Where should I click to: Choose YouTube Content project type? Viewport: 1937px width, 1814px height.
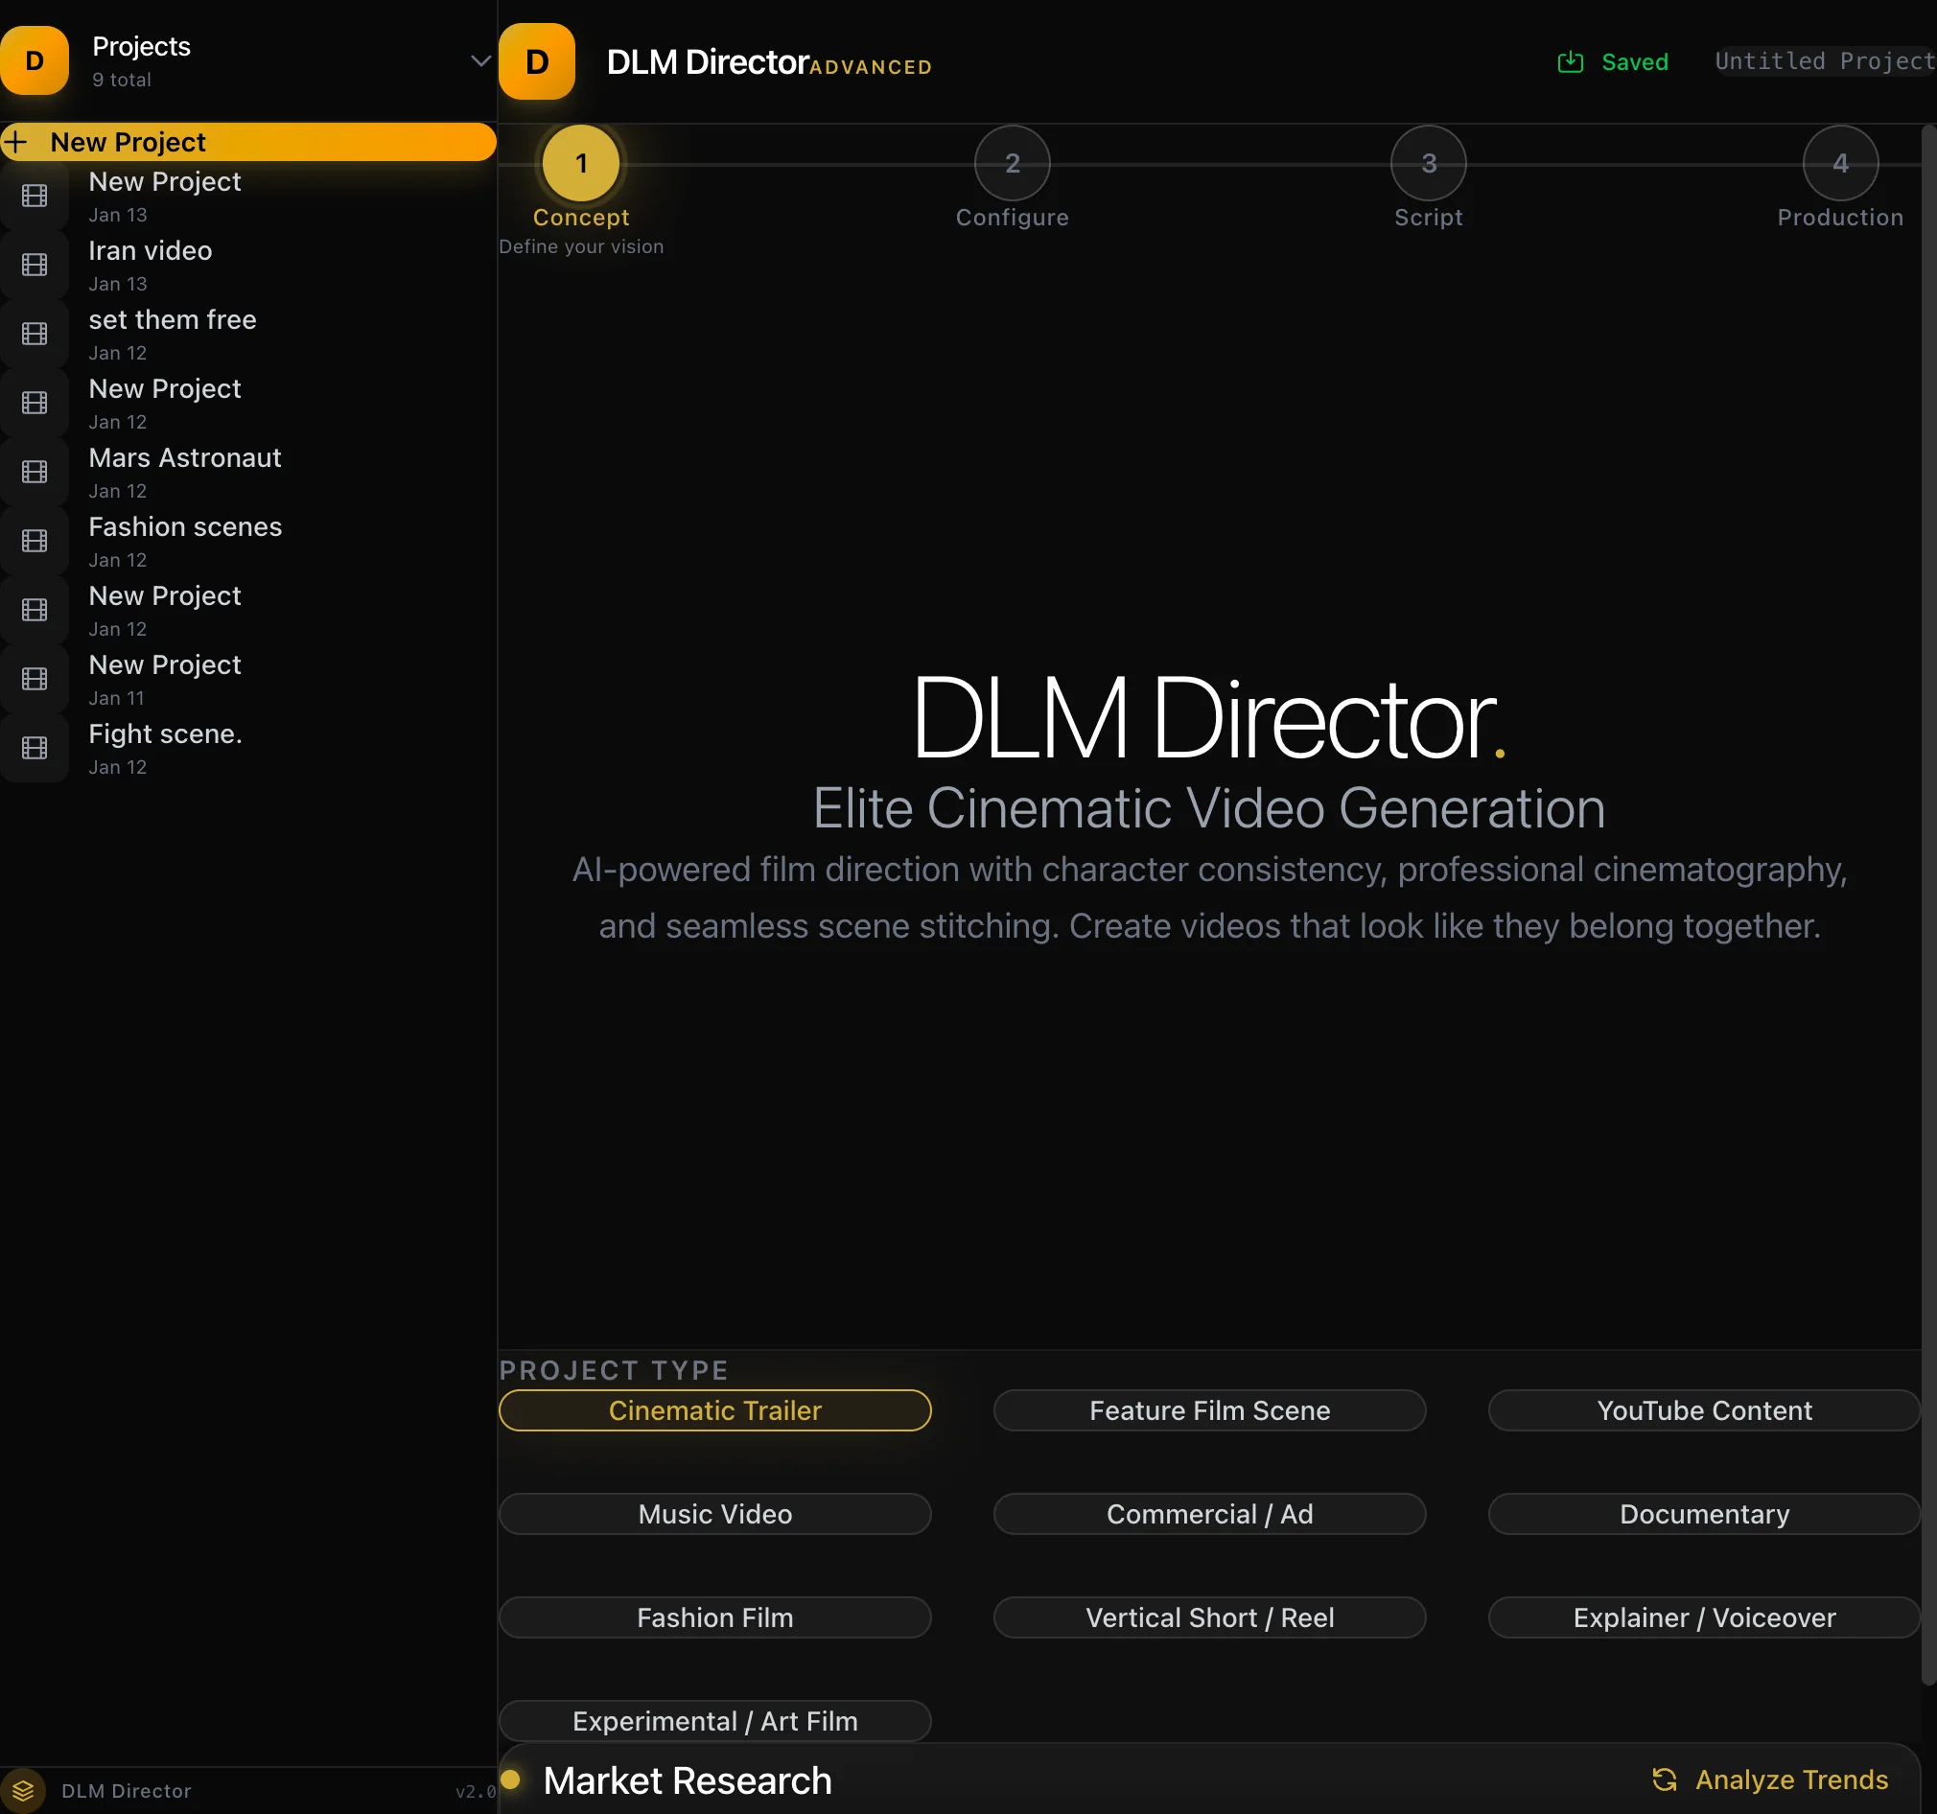pos(1704,1410)
